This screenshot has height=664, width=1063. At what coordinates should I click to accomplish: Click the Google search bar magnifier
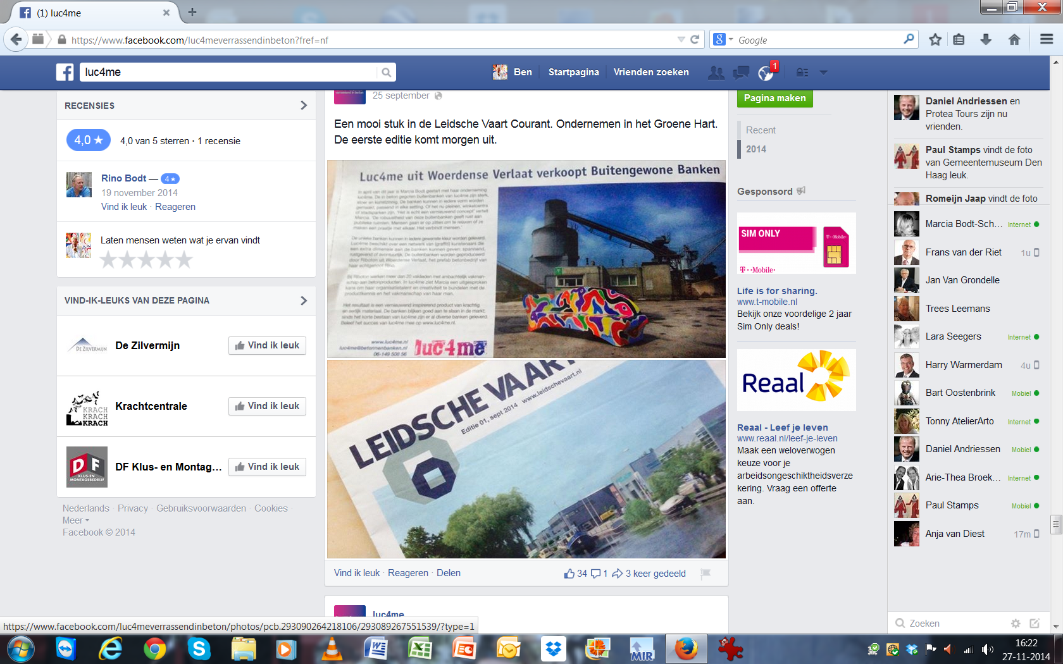909,39
